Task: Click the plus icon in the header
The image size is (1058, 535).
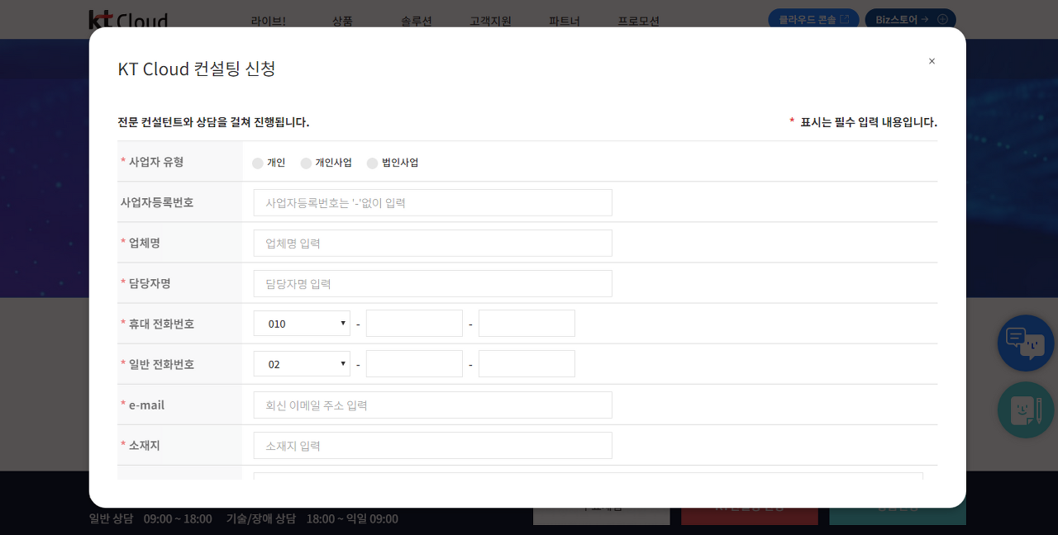Action: (942, 19)
